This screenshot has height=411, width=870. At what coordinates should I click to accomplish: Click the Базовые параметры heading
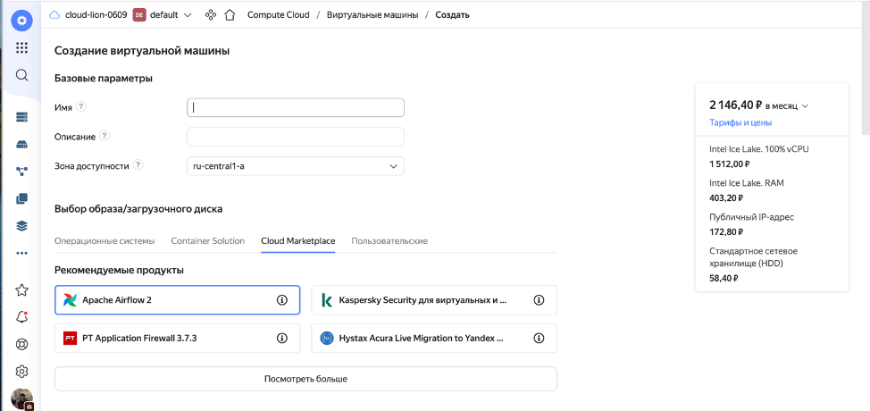pos(104,79)
